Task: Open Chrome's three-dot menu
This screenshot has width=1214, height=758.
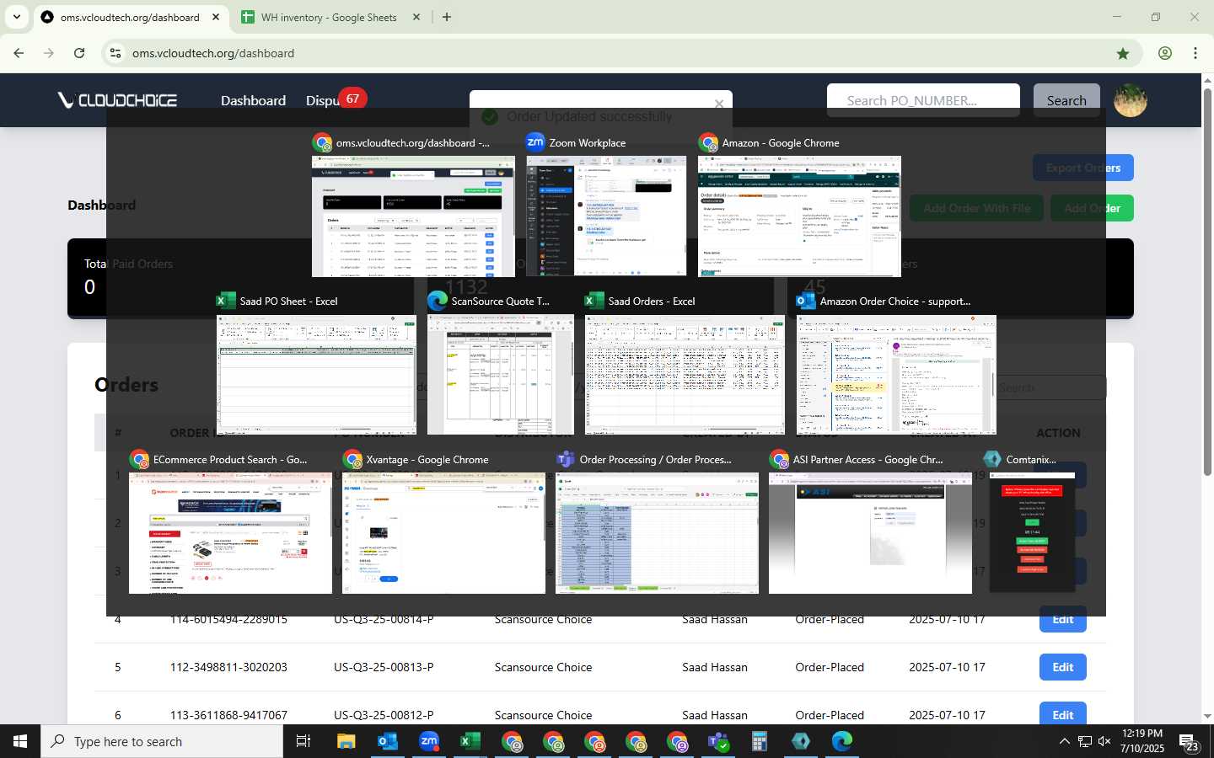Action: 1195,53
